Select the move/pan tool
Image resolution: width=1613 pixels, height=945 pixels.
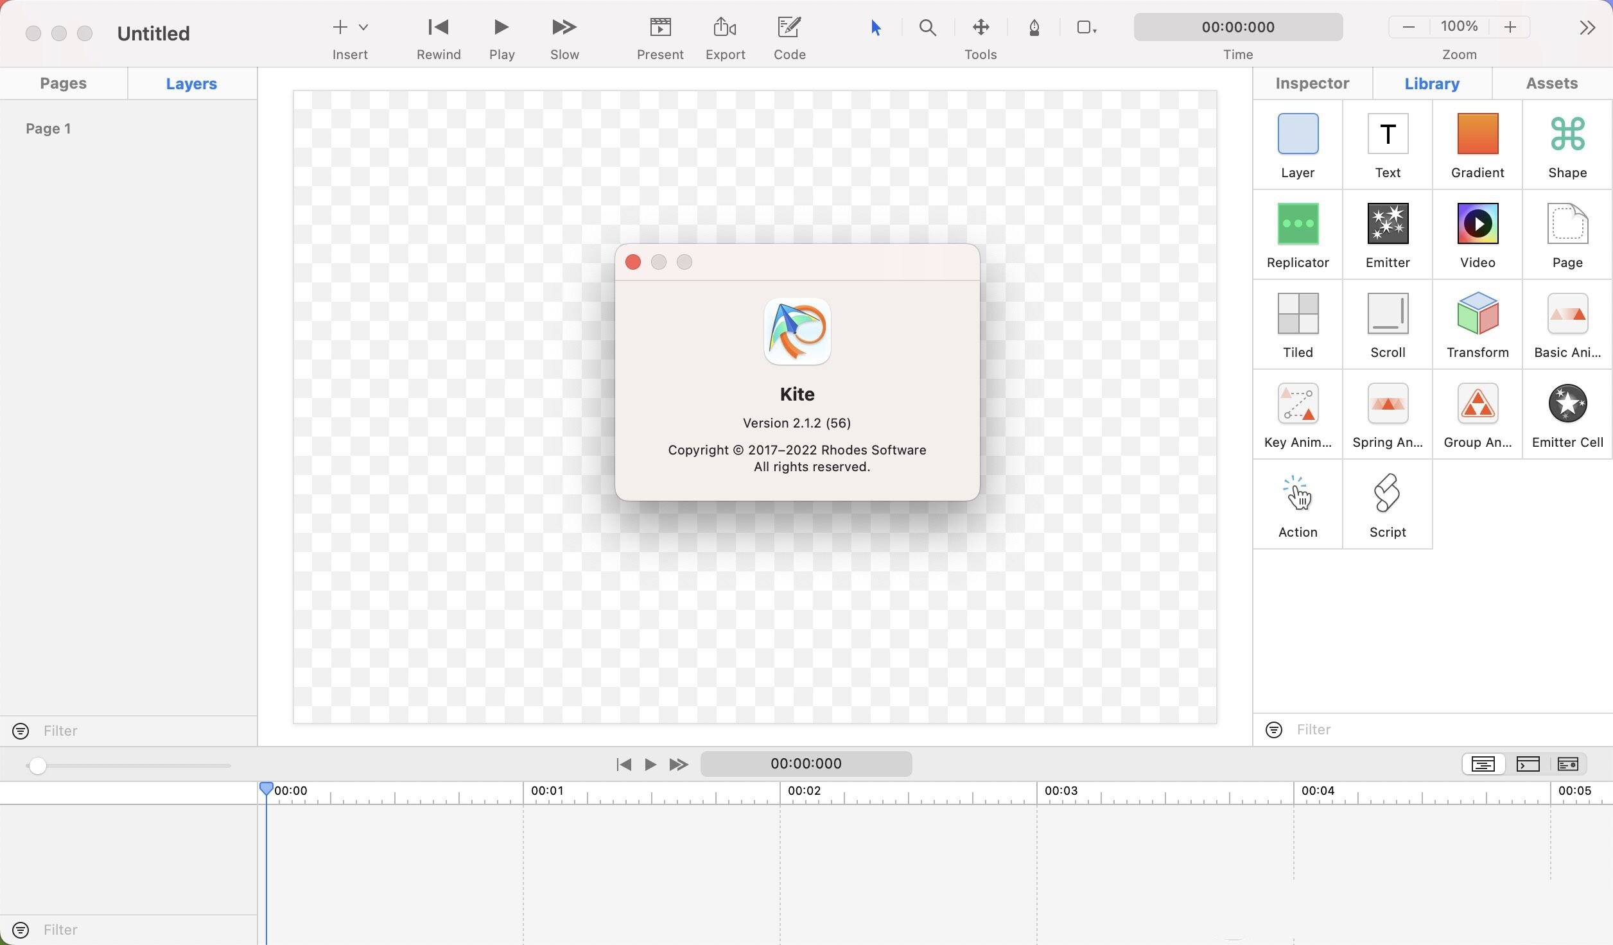981,27
